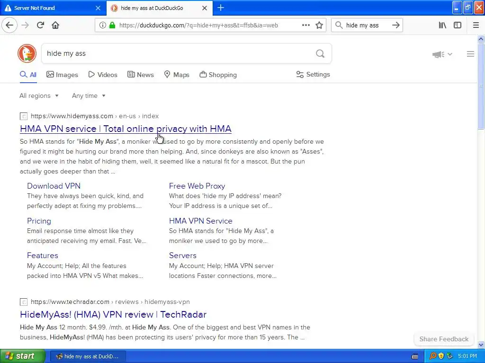This screenshot has width=485, height=363.
Task: Click the forward navigation arrow
Action: pyautogui.click(x=25, y=25)
